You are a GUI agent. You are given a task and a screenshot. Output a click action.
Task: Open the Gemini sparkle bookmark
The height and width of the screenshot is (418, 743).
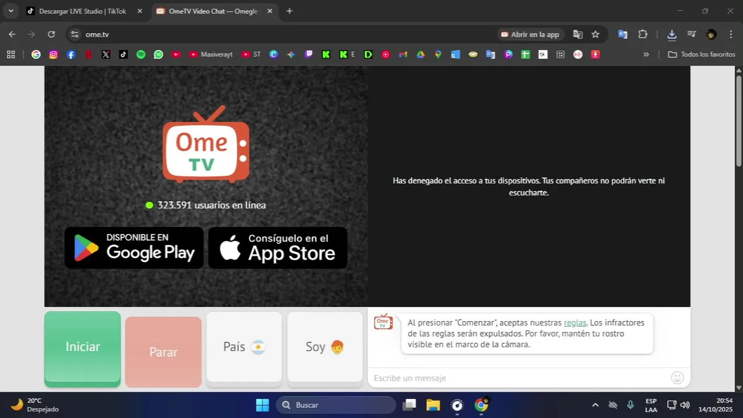(x=291, y=54)
